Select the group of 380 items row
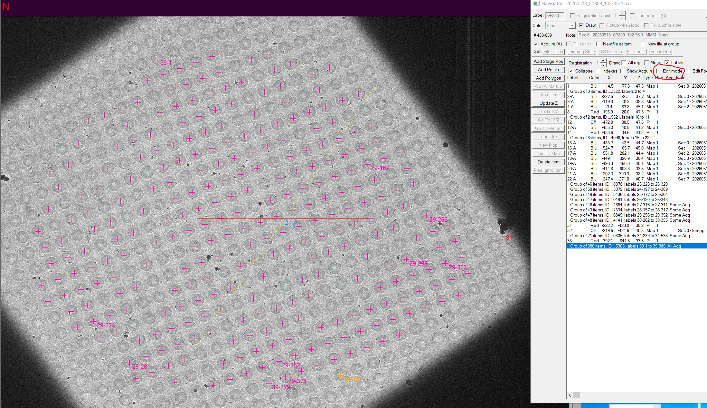This screenshot has height=408, width=707. (x=636, y=246)
